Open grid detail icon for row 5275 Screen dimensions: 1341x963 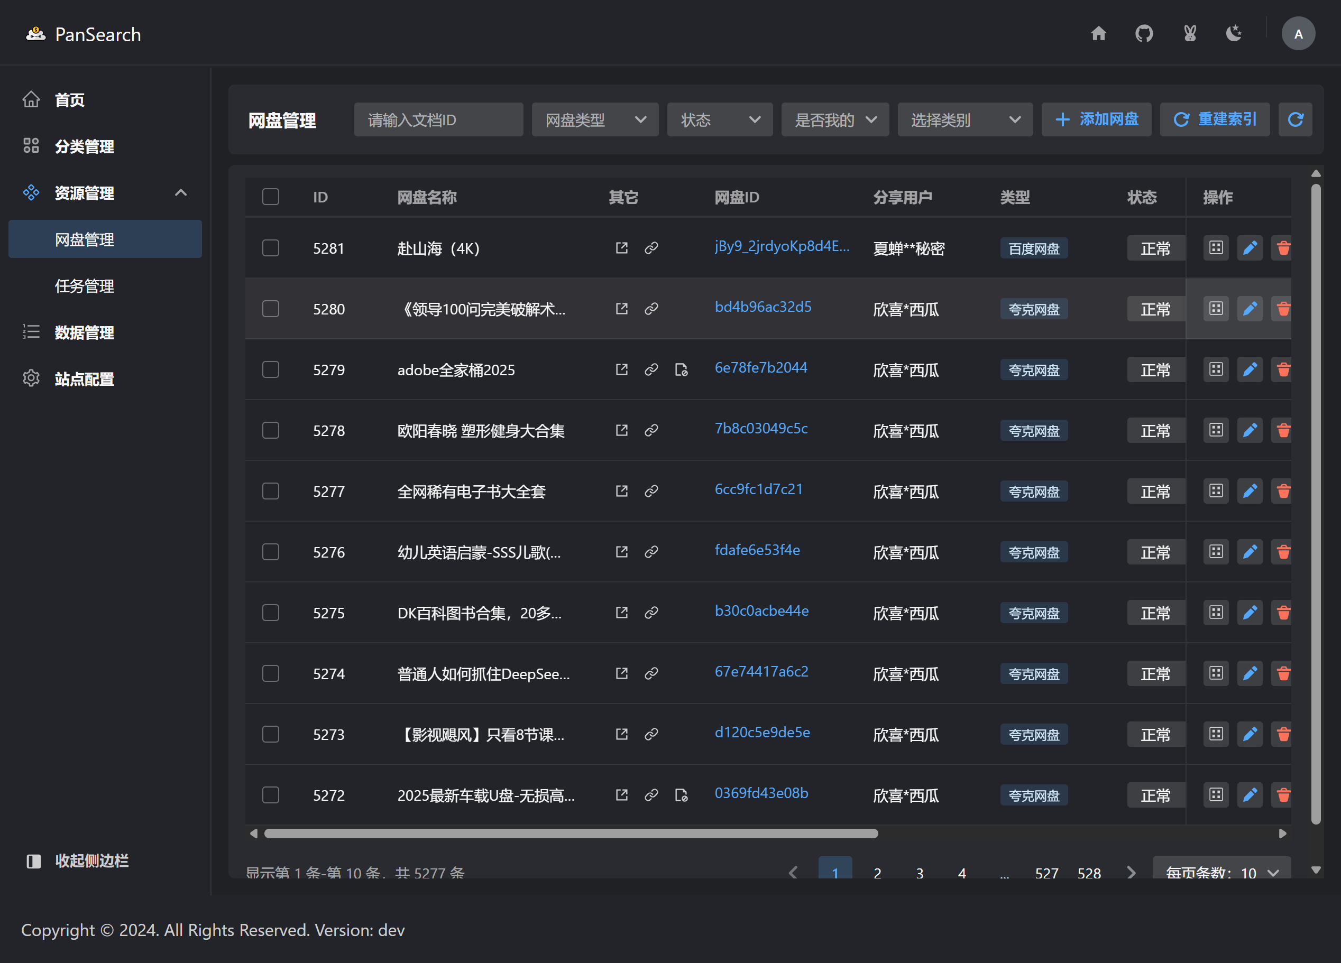pos(1216,613)
